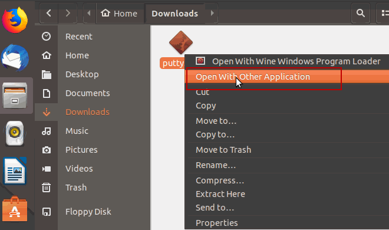The height and width of the screenshot is (230, 389).
Task: Click the Wine icon in context menu
Action: [200, 61]
